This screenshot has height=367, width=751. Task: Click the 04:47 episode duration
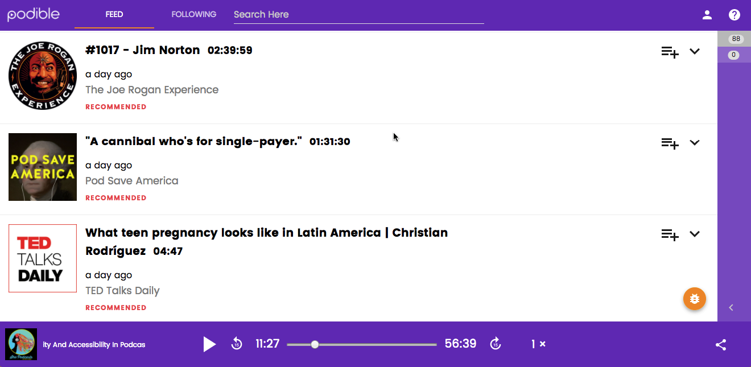[x=168, y=251]
